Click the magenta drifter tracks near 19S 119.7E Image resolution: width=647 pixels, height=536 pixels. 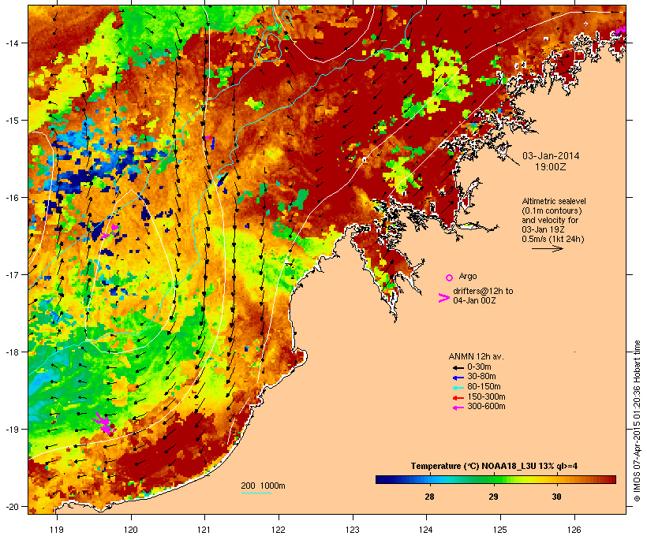point(103,424)
